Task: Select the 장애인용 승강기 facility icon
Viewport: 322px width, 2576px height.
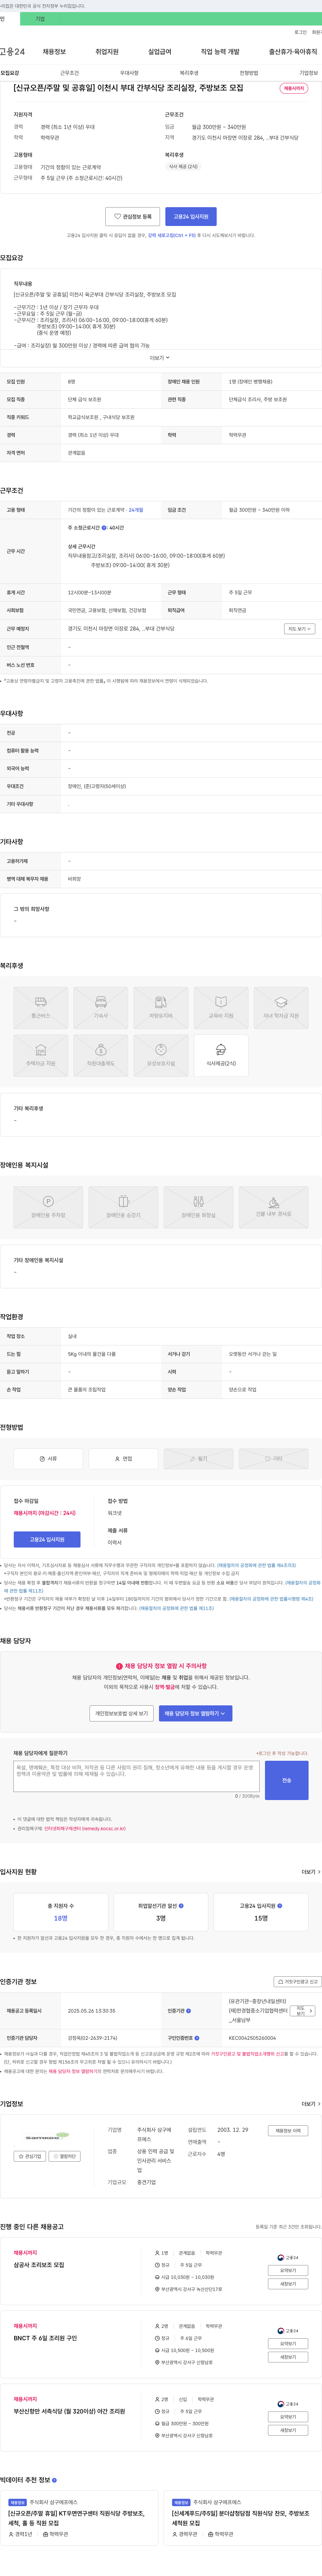Action: pos(123,1207)
